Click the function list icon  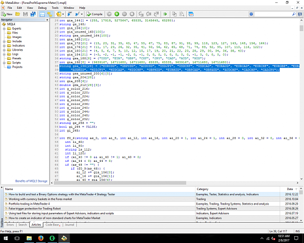coord(77,14)
